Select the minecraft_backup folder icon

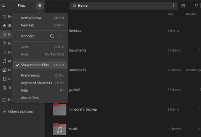click(x=60, y=109)
